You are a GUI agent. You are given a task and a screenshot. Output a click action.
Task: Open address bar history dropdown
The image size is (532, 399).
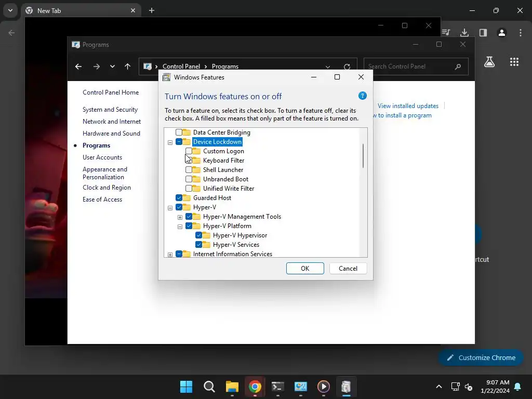point(327,66)
